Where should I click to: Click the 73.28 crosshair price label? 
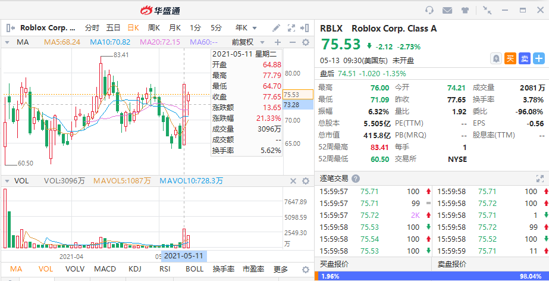pos(297,104)
